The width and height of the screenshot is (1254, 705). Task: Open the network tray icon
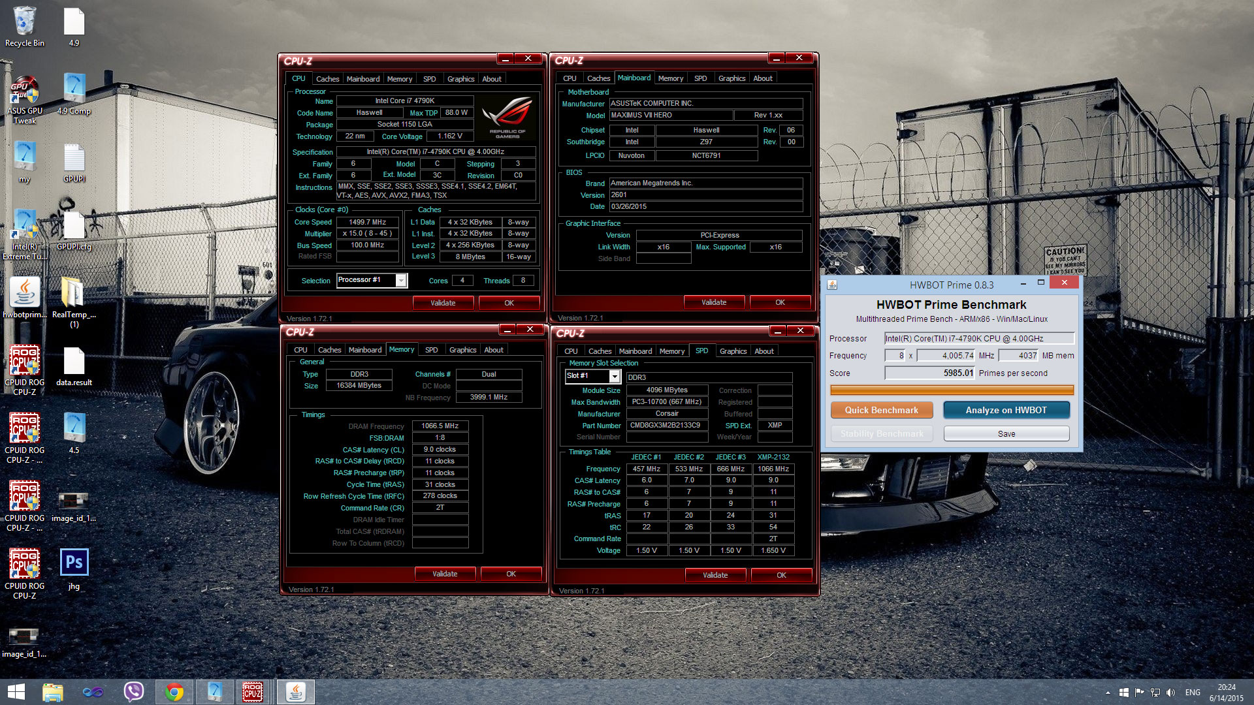pos(1155,693)
